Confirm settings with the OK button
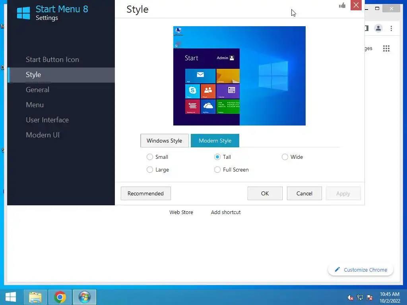 click(265, 193)
